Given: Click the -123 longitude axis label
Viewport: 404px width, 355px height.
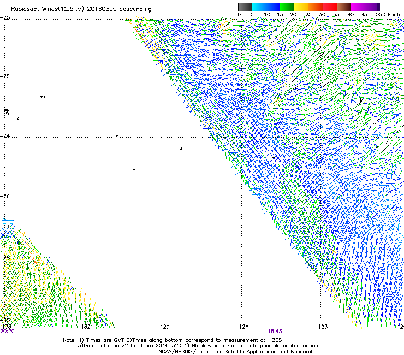Looking at the screenshot, I should 320,327.
